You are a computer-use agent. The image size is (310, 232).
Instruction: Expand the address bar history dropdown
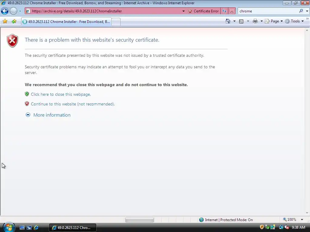tap(183, 11)
